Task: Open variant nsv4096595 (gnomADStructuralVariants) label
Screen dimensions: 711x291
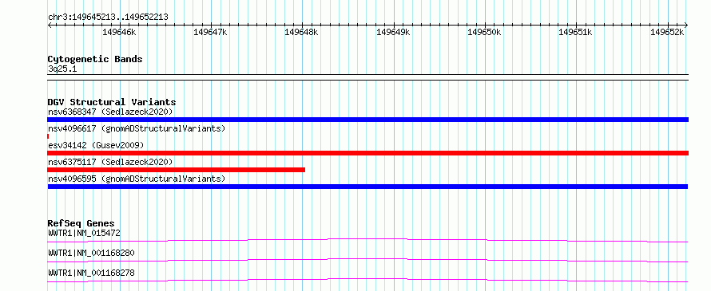Action: click(137, 179)
